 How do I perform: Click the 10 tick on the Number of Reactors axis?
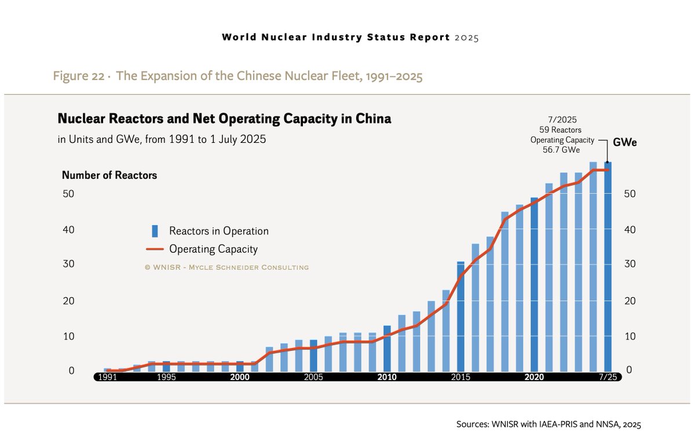click(x=68, y=337)
